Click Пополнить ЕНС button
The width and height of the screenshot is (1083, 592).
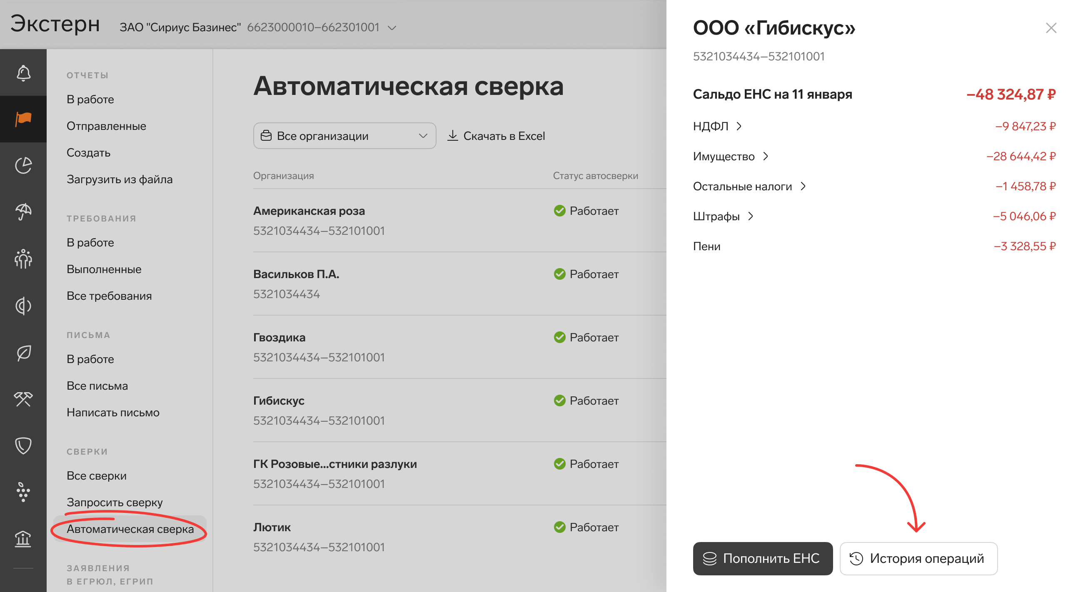(762, 558)
